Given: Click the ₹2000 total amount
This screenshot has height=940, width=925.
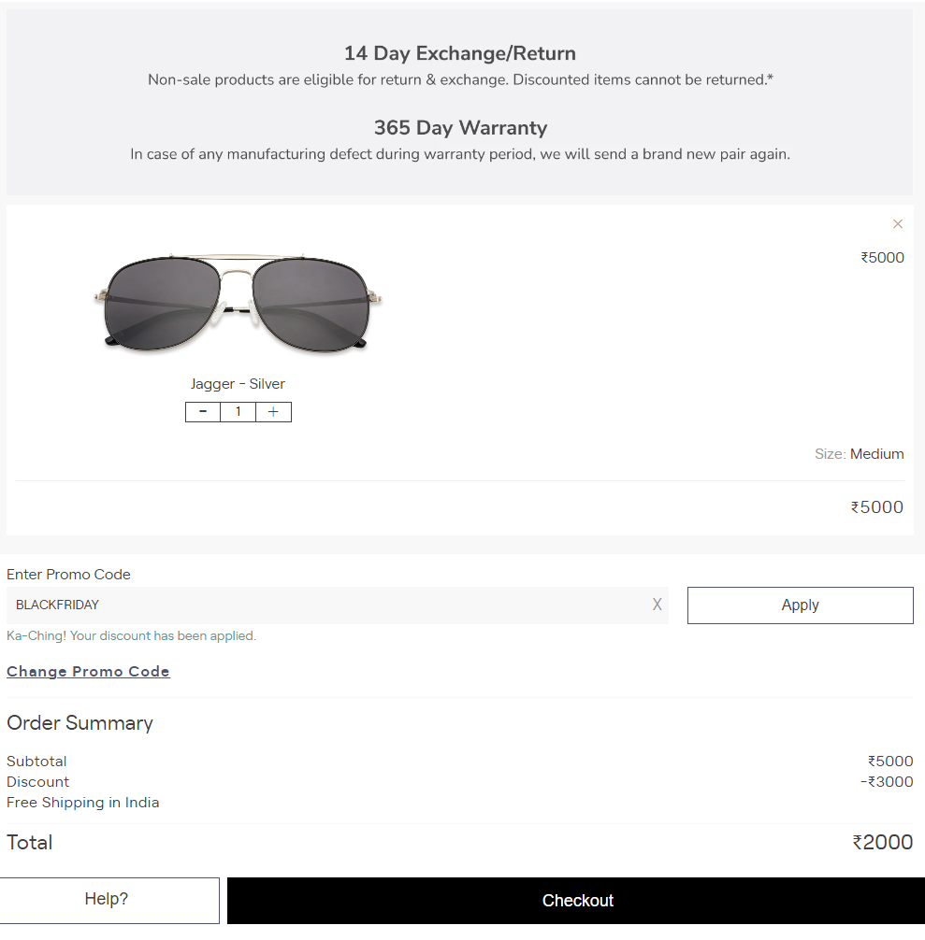Looking at the screenshot, I should pyautogui.click(x=882, y=842).
